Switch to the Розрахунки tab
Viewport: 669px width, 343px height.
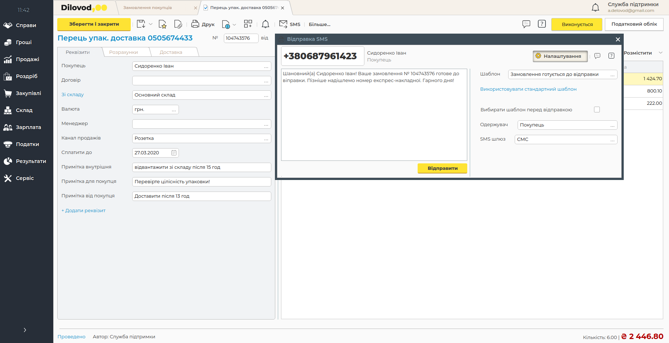tap(124, 52)
